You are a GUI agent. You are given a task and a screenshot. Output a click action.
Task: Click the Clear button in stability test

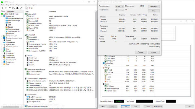126,107
